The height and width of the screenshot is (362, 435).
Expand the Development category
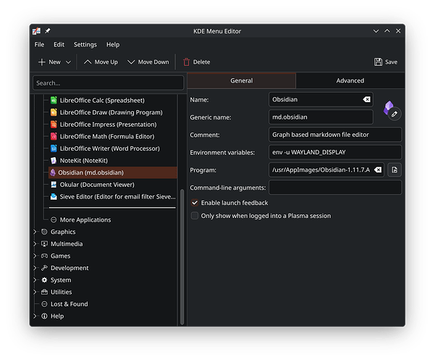coord(35,268)
